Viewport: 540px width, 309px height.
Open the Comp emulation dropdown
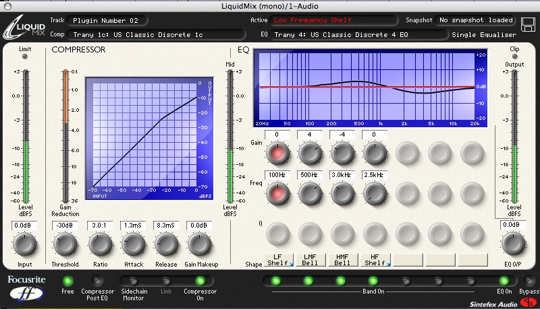[x=157, y=35]
